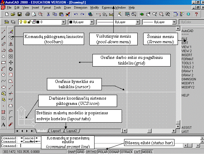Click the vertical scrollbar down arrow

[178, 126]
